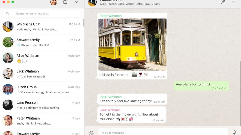Screen dimensions: 241x135
Task: Click 'Lisboa is fantastic!' caption
Action: point(115,75)
